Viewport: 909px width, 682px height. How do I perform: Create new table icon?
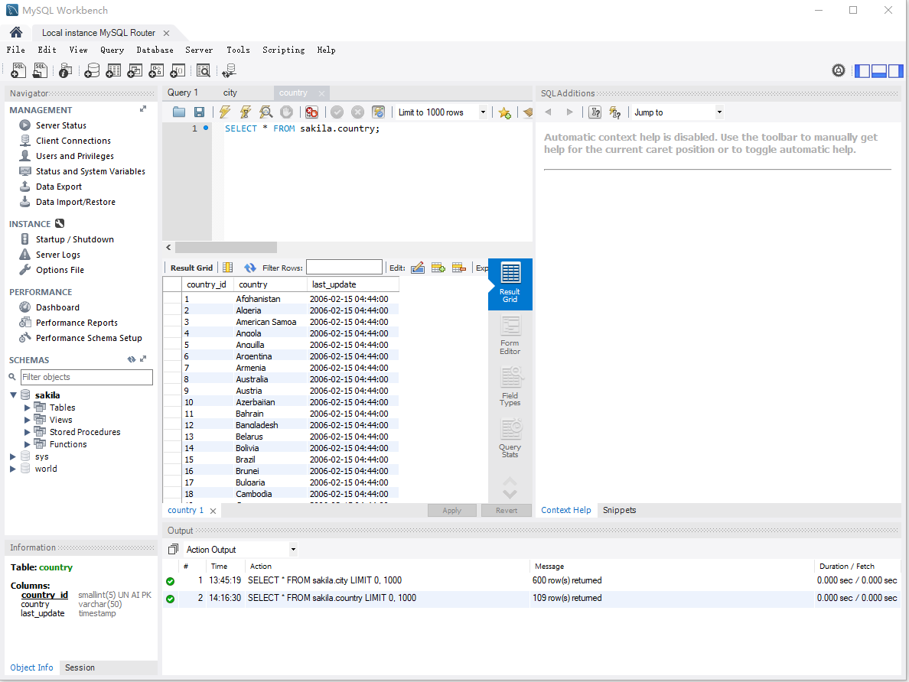[x=113, y=70]
